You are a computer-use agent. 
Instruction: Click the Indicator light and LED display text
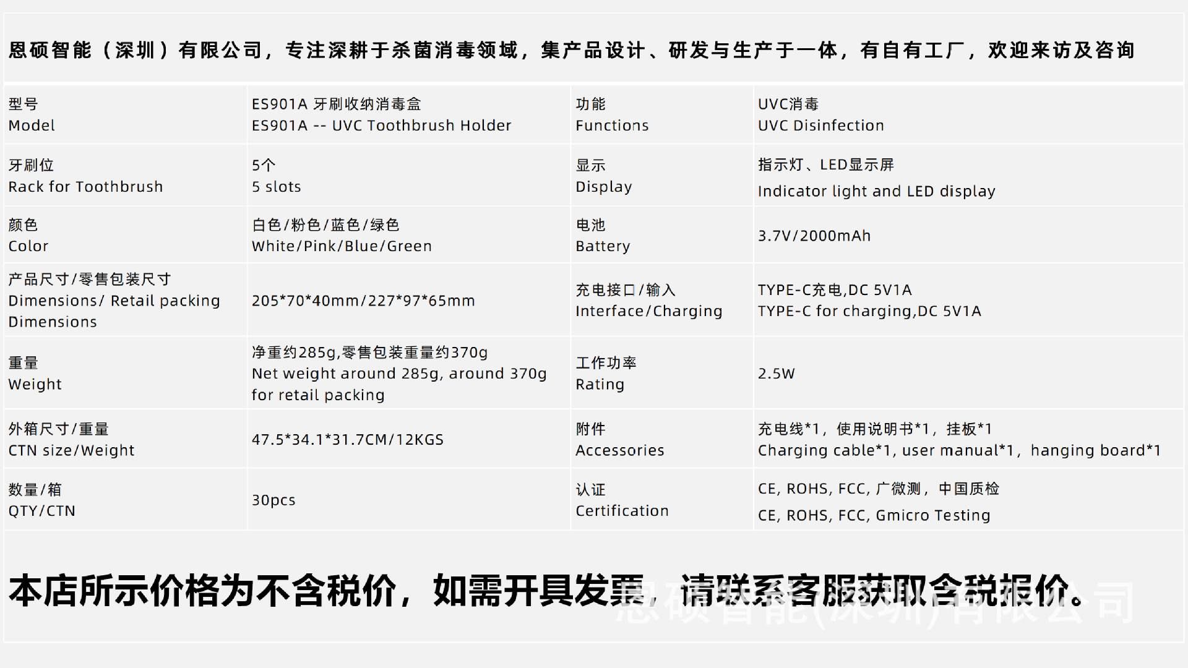(876, 191)
